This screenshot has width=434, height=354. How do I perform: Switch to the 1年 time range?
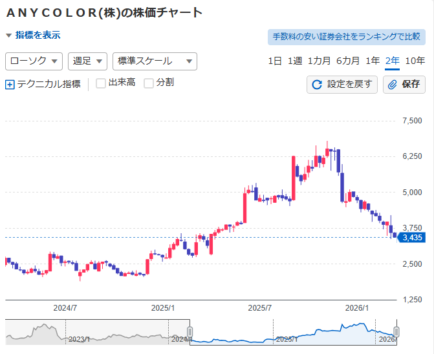click(x=373, y=61)
